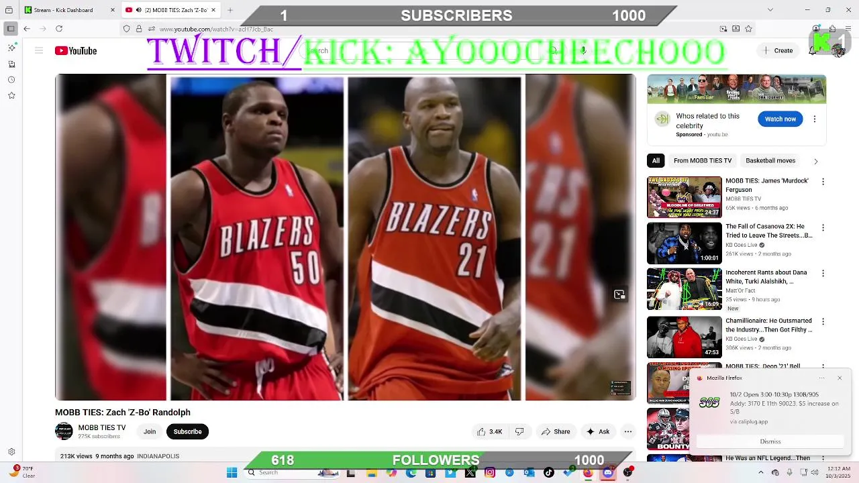Open Instagram from the taskbar

point(490,472)
